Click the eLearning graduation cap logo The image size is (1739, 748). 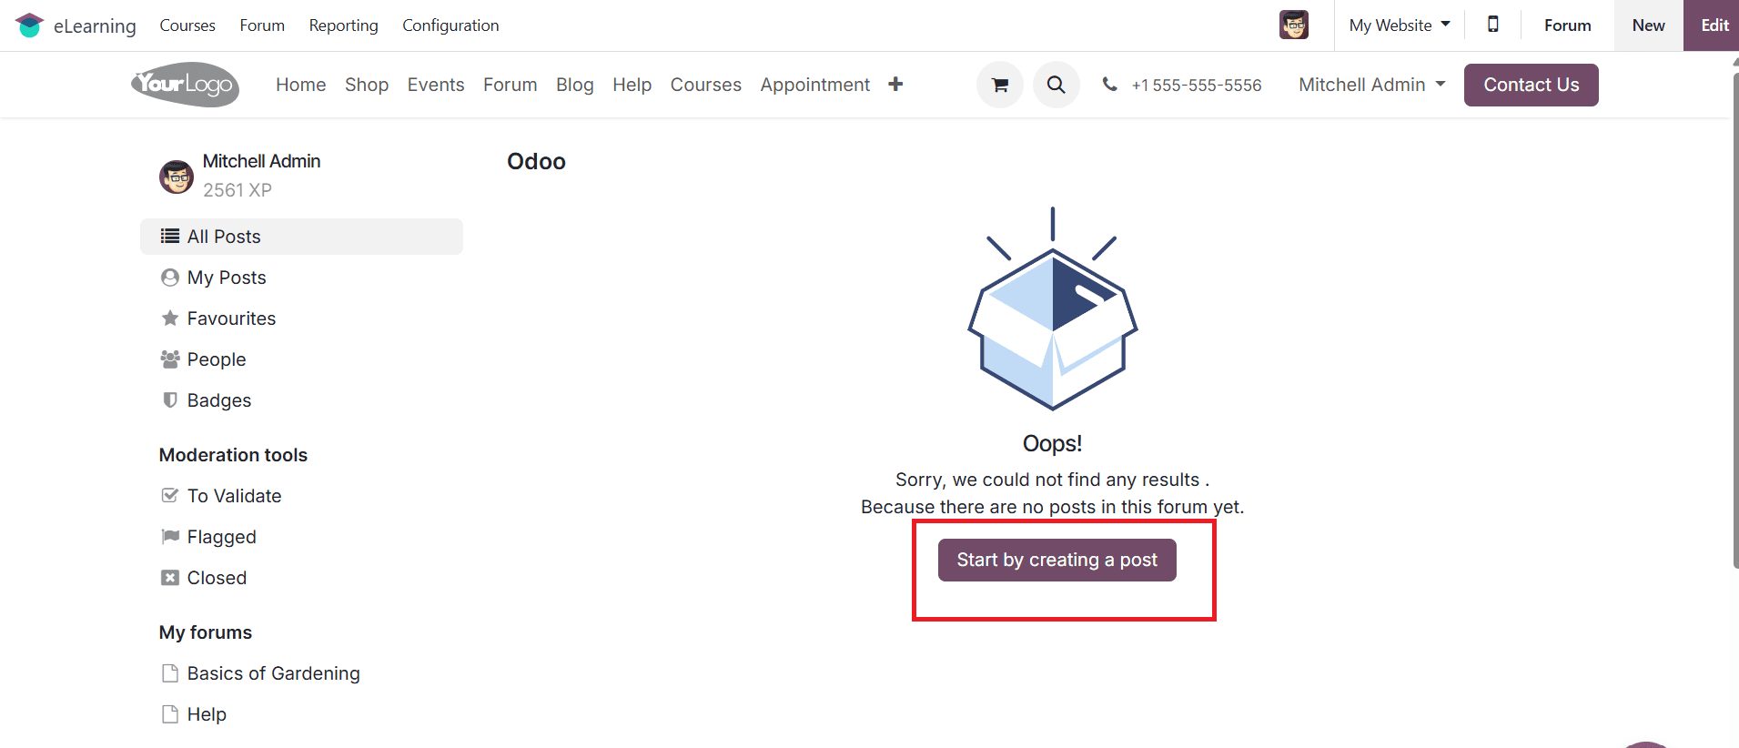pyautogui.click(x=29, y=25)
